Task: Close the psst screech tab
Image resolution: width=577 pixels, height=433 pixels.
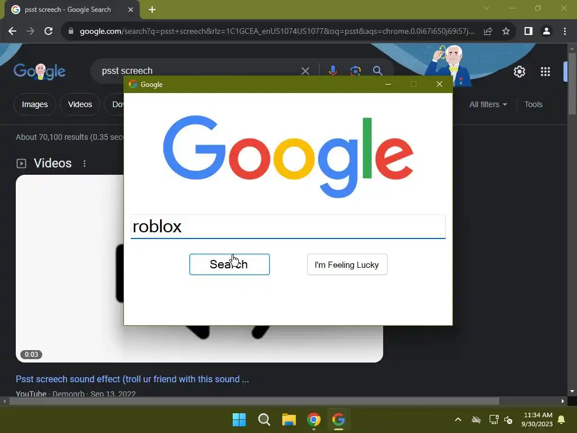Action: point(131,10)
